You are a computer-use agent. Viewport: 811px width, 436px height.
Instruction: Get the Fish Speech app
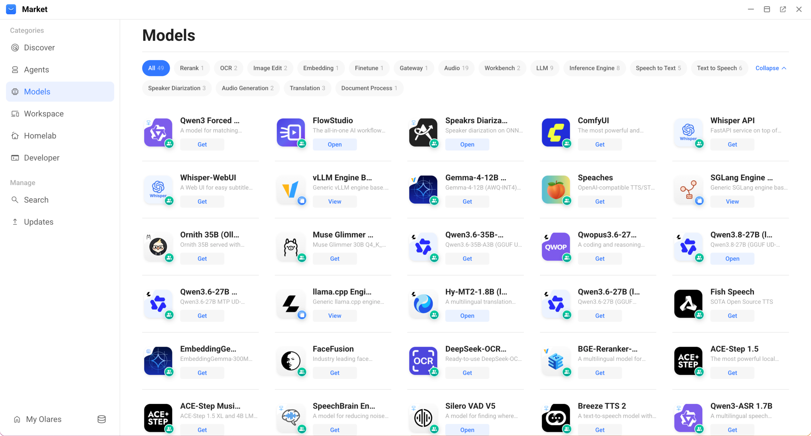(732, 316)
